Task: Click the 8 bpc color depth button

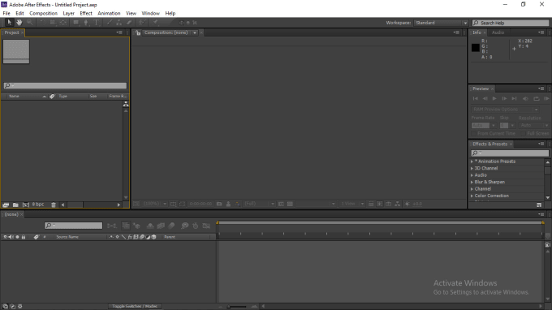Action: 38,205
